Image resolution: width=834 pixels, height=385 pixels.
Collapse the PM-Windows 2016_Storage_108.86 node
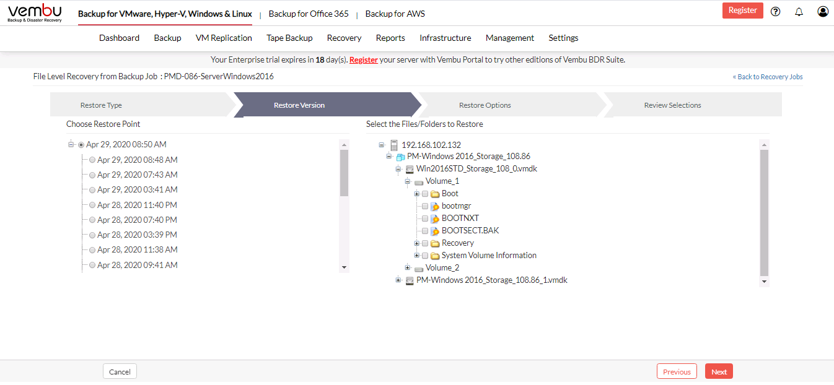[x=389, y=157]
